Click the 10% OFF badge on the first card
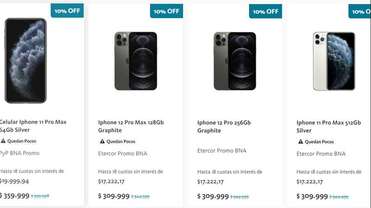Screen dimensions: 371x208 point(67,11)
